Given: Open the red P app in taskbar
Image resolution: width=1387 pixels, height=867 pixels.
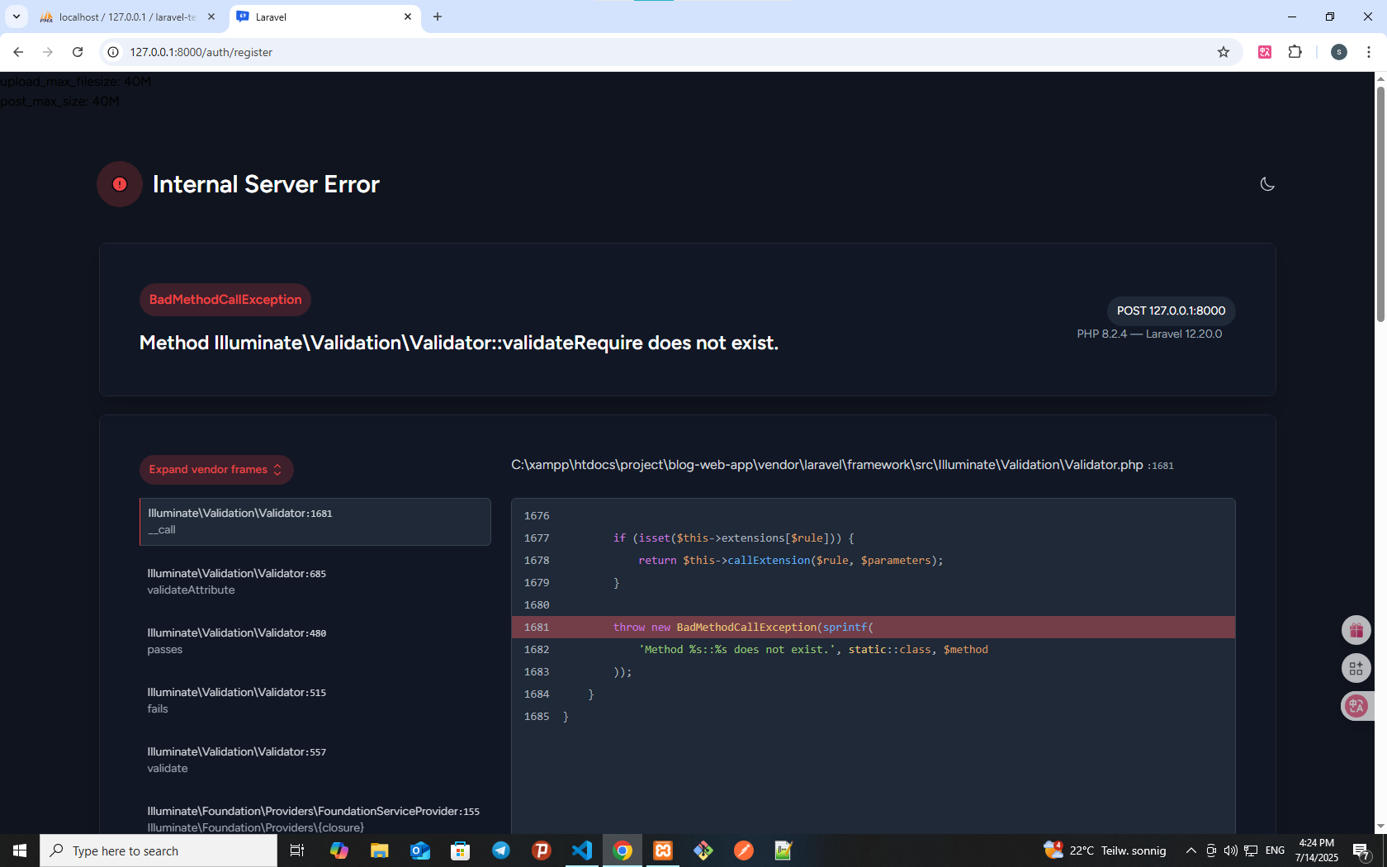Looking at the screenshot, I should coord(542,850).
